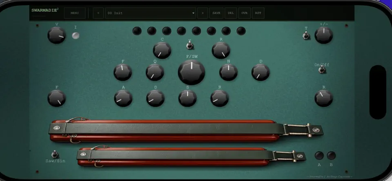This screenshot has width=392, height=181.
Task: Click the S sustain knob
Action: (187, 98)
